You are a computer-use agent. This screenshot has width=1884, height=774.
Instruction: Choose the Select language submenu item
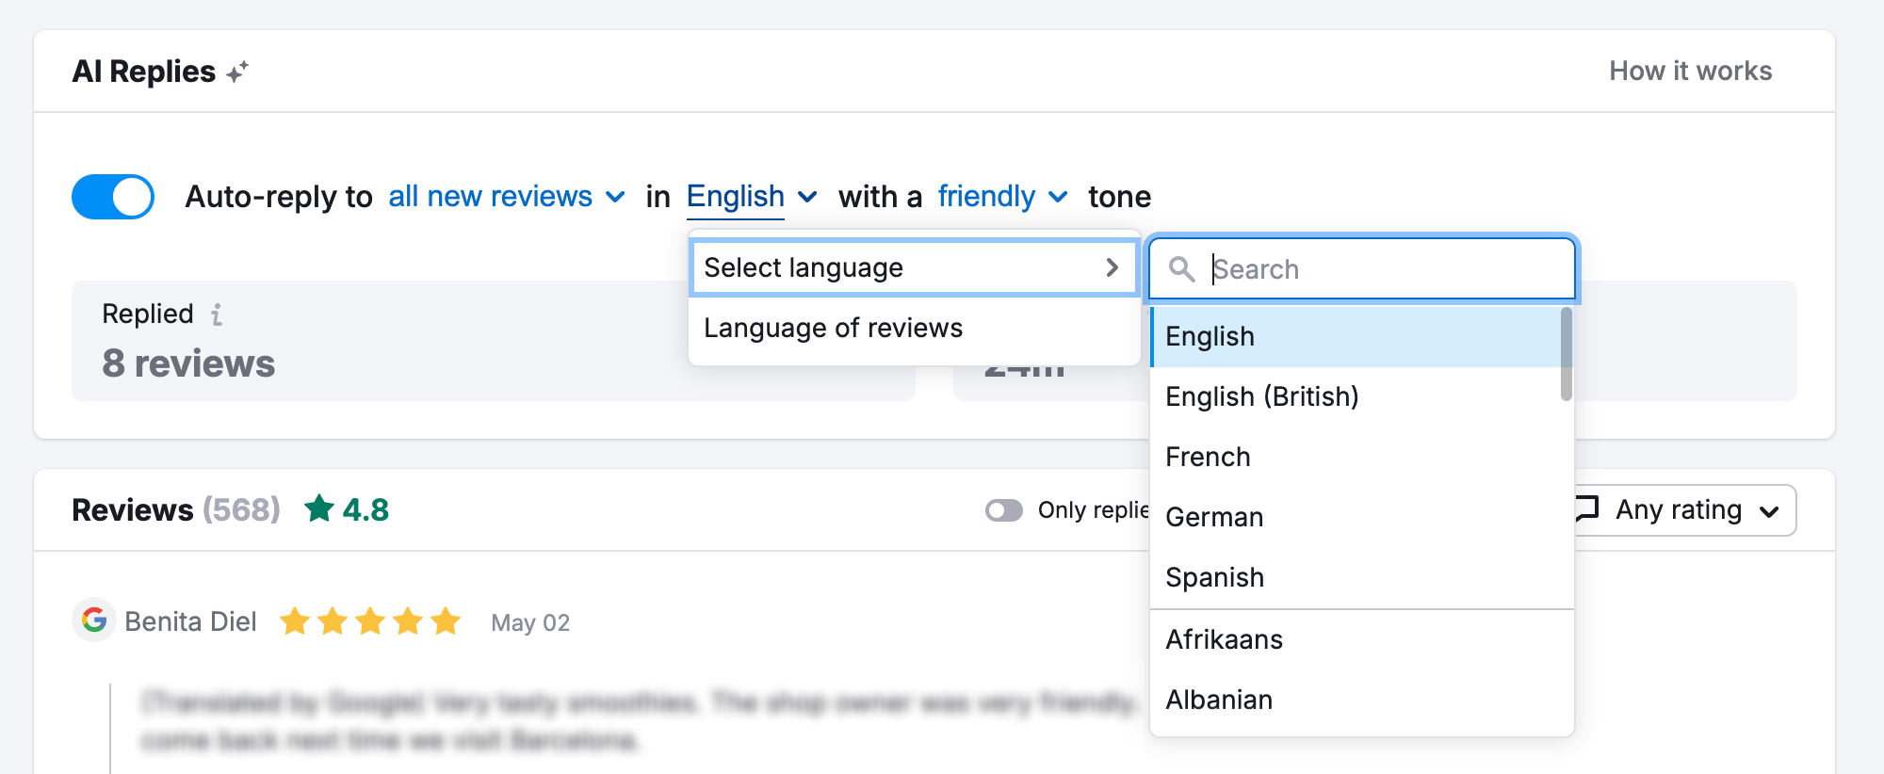click(x=914, y=267)
